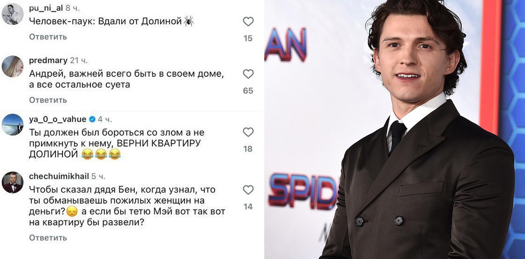Open pu_ni_al's profile avatar

[x=13, y=15]
